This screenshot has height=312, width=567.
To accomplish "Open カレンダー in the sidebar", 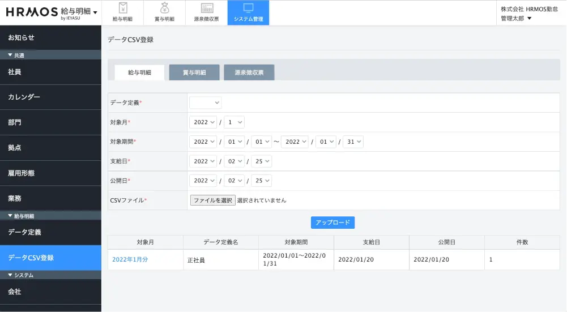I will pos(50,97).
